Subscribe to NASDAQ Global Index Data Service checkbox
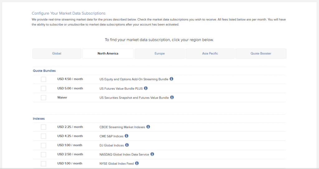Screen dimensions: 319x169 [x=43, y=154]
